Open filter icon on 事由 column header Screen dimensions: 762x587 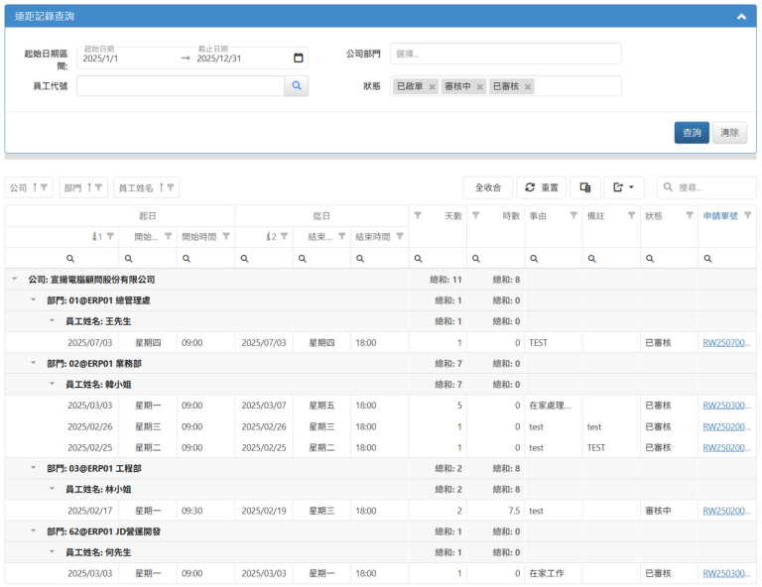[572, 215]
